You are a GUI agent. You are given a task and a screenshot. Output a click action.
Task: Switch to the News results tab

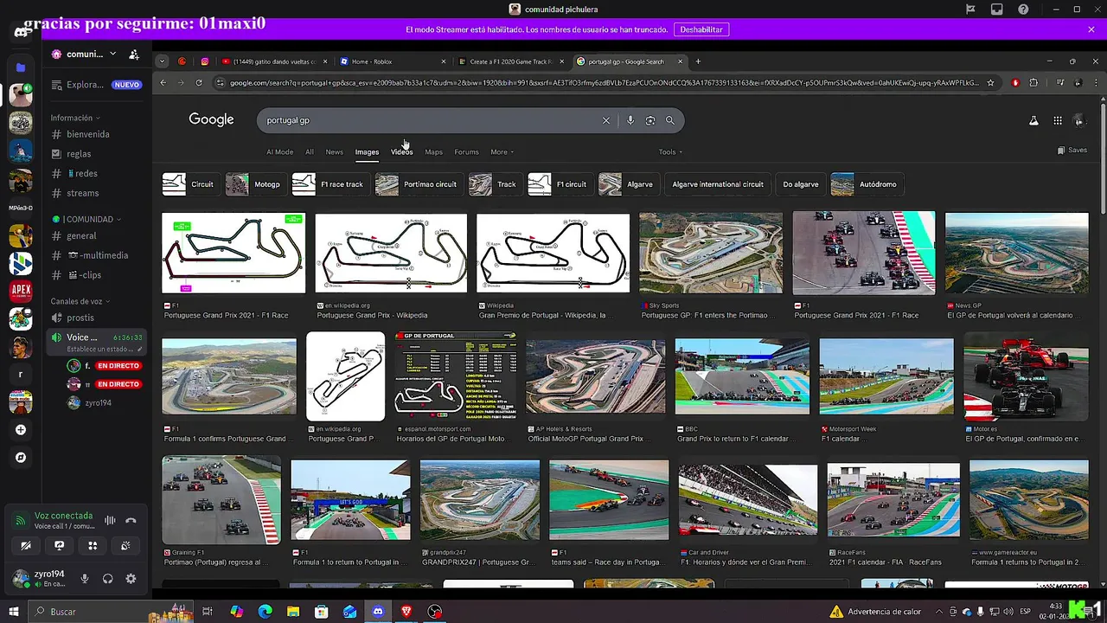(335, 152)
